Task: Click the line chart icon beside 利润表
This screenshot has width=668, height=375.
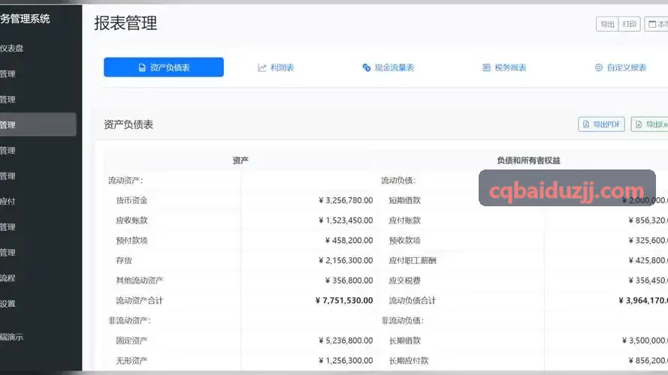Action: 262,67
